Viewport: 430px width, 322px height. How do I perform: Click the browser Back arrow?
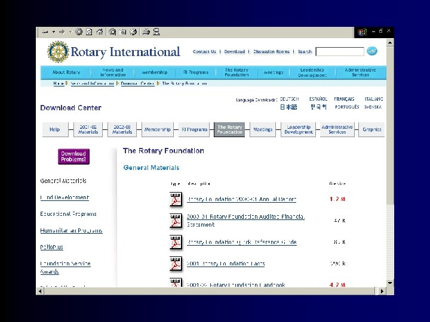pyautogui.click(x=45, y=32)
